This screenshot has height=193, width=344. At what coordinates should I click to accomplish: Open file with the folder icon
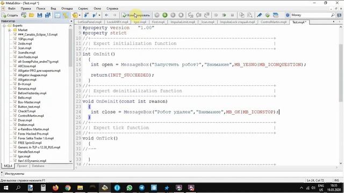point(32,15)
